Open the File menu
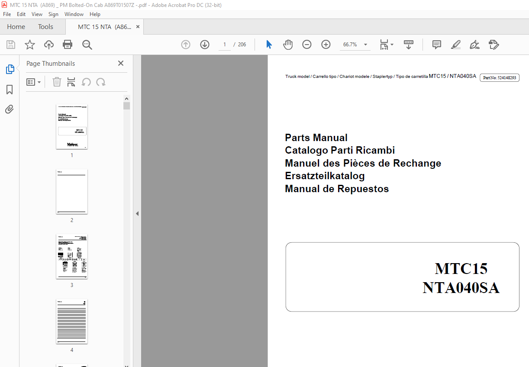 [x=7, y=14]
